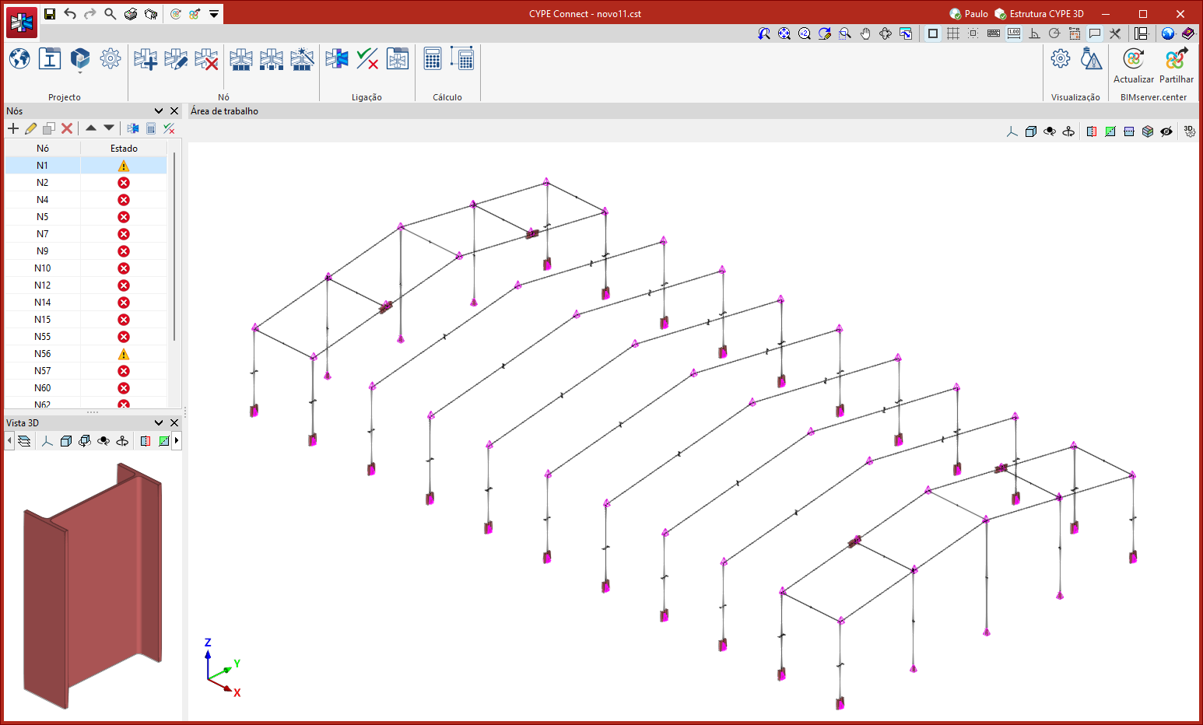Viewport: 1203px width, 725px height.
Task: Toggle the grid display in top toolbar
Action: [x=953, y=33]
